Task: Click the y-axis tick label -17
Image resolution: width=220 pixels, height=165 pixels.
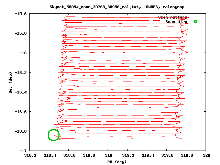Action: 23,151
